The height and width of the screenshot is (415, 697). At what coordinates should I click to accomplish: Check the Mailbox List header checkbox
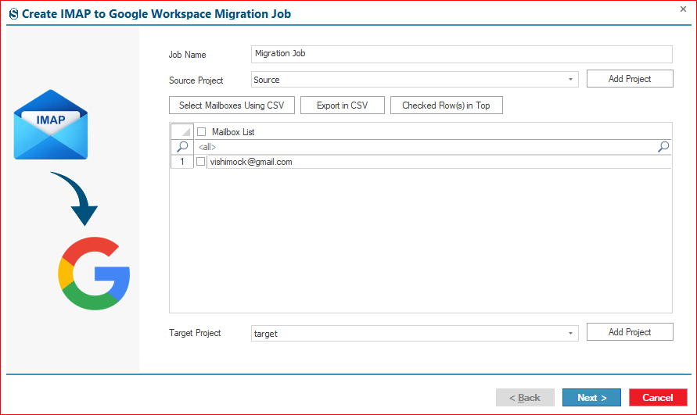tap(201, 131)
